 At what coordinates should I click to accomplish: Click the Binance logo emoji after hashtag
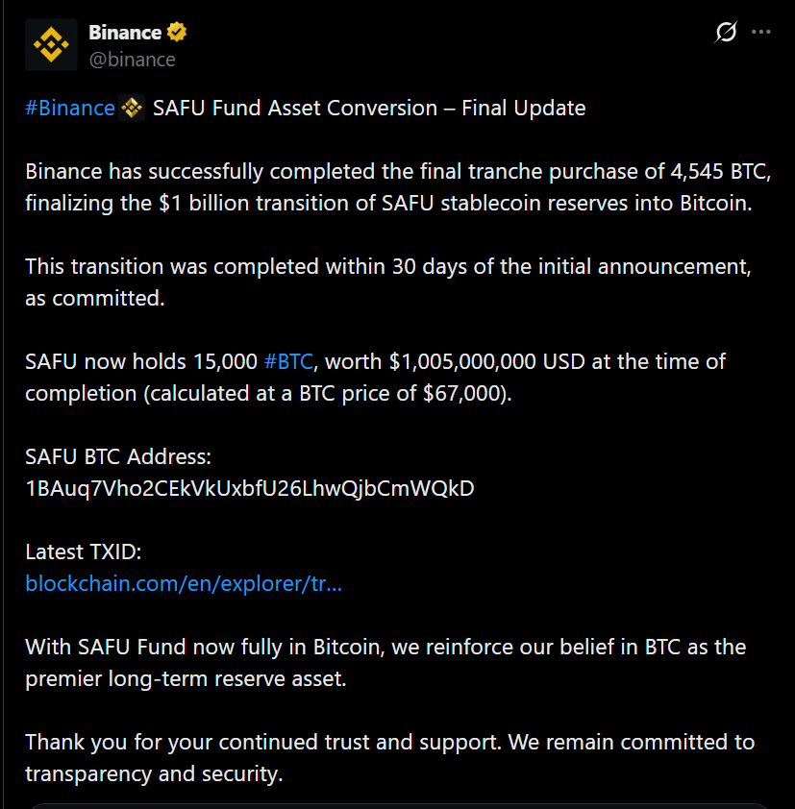point(133,108)
